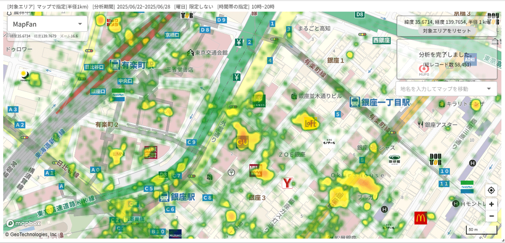Select the Doutor logo above exit 10
Image resolution: width=505 pixels, height=243 pixels.
pyautogui.click(x=436, y=159)
